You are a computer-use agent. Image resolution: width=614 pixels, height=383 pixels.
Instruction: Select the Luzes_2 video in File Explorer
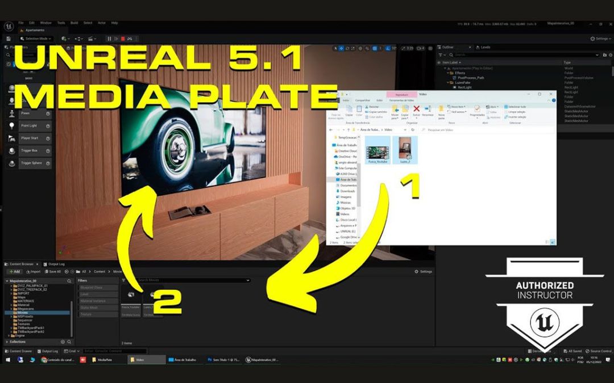click(405, 150)
